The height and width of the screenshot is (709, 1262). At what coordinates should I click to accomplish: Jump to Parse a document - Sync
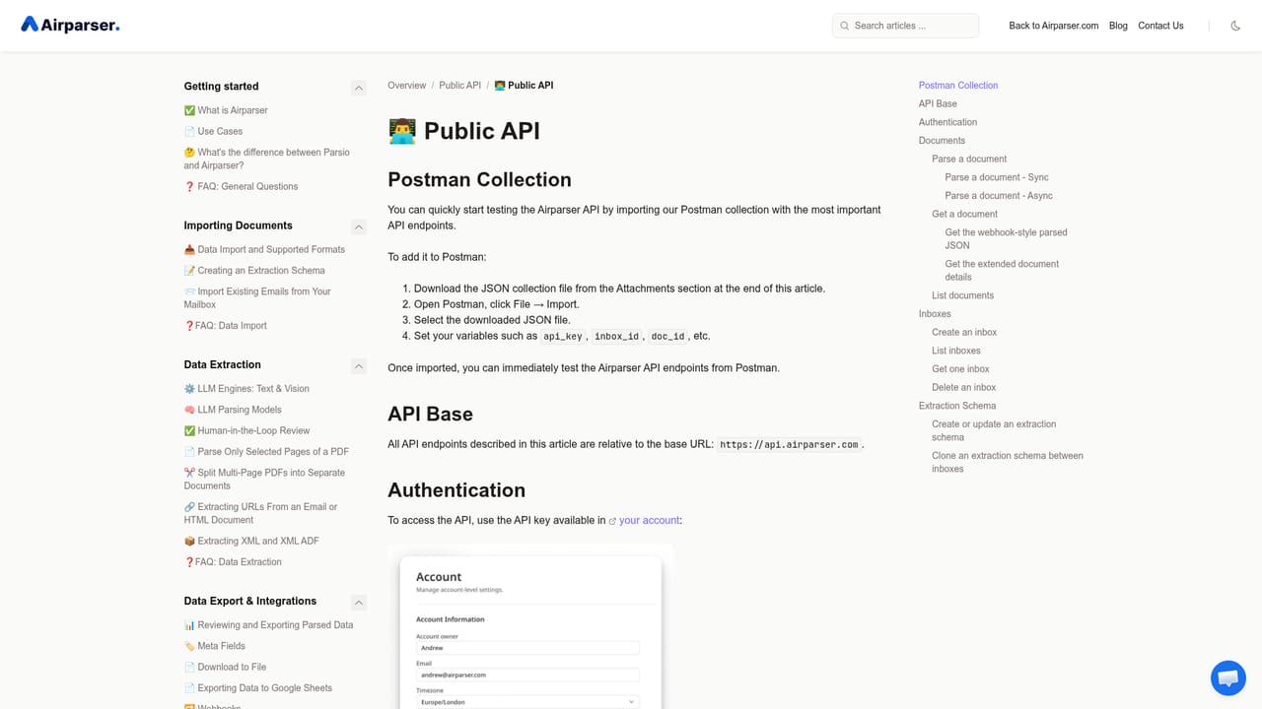(997, 177)
